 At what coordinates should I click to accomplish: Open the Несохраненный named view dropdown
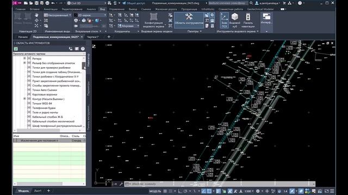(x=58, y=15)
